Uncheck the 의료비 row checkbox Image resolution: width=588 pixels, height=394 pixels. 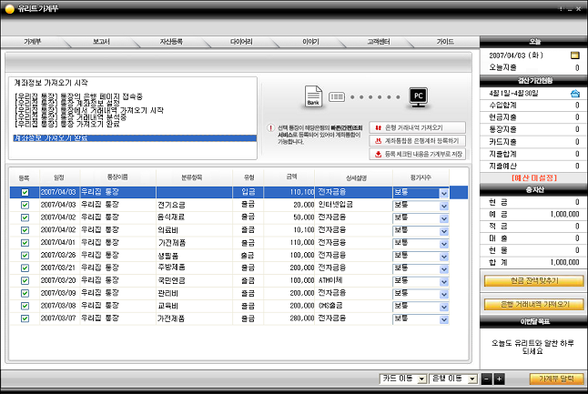25,230
